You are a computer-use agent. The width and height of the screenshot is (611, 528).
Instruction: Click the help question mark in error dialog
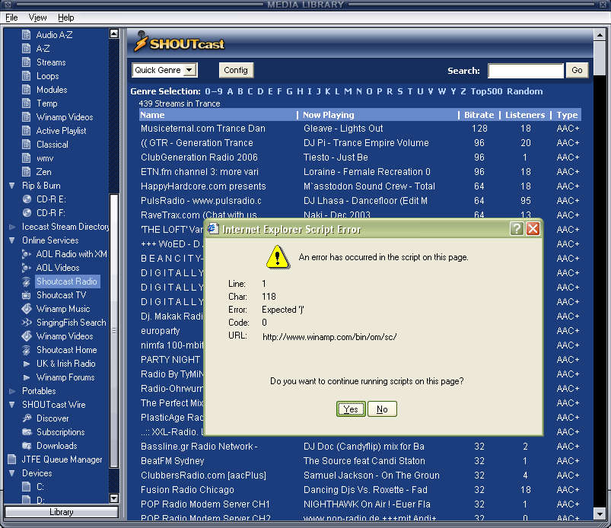pos(517,229)
